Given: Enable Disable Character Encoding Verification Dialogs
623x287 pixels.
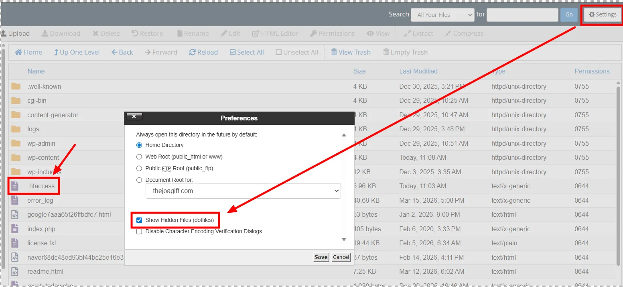Looking at the screenshot, I should coord(139,231).
